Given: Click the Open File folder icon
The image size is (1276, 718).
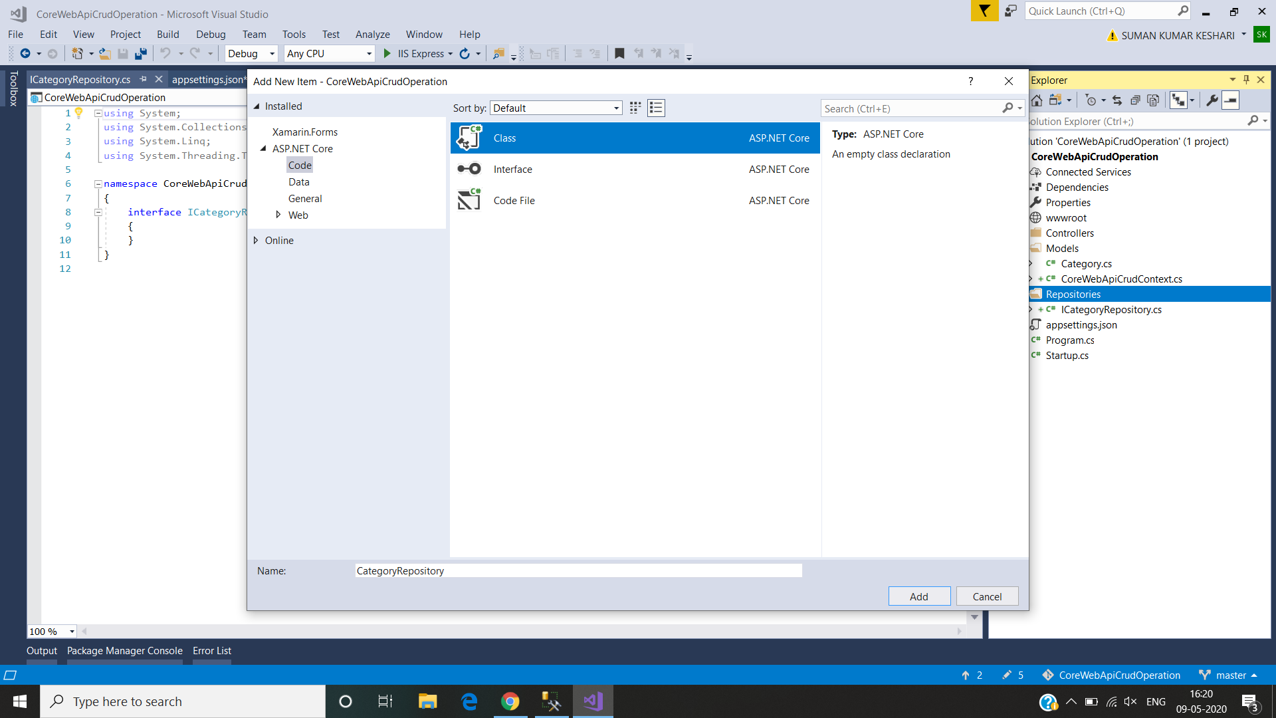Looking at the screenshot, I should point(105,54).
